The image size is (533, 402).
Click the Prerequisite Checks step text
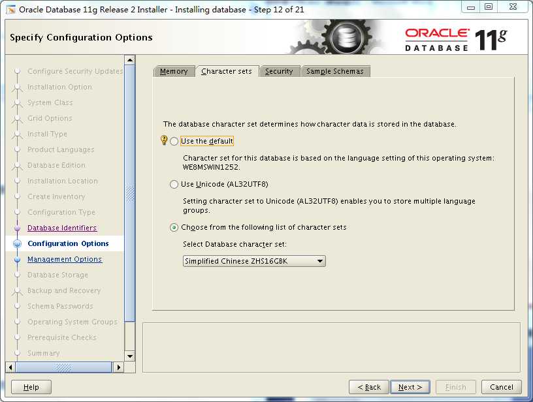[62, 337]
